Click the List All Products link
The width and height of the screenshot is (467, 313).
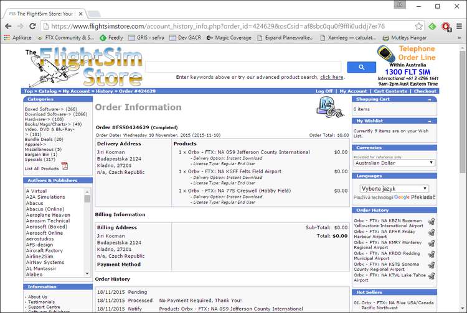point(42,168)
